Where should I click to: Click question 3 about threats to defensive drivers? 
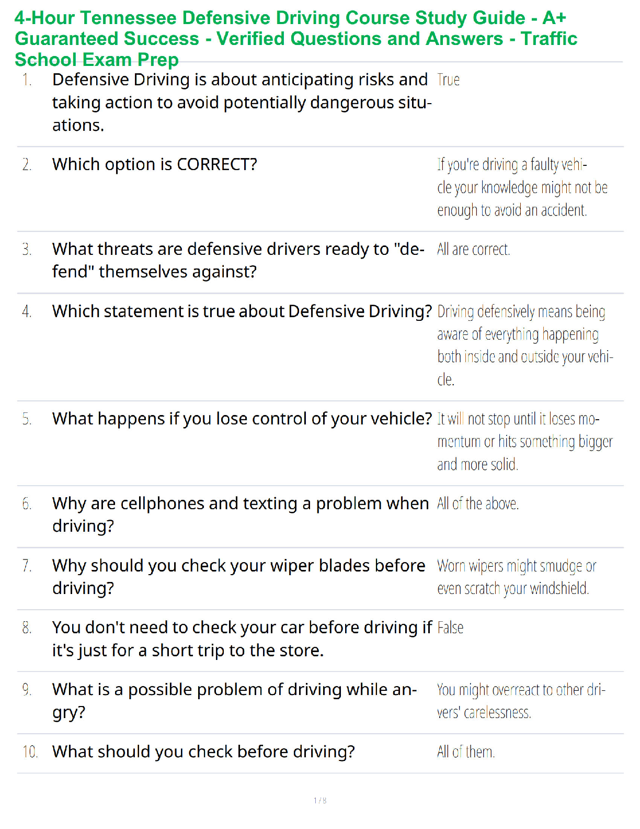pos(238,260)
